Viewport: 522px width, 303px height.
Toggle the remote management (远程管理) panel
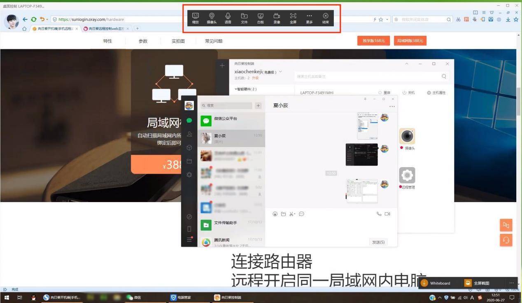pyautogui.click(x=407, y=175)
